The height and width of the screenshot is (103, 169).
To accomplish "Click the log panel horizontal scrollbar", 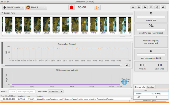I will (x=18, y=101).
